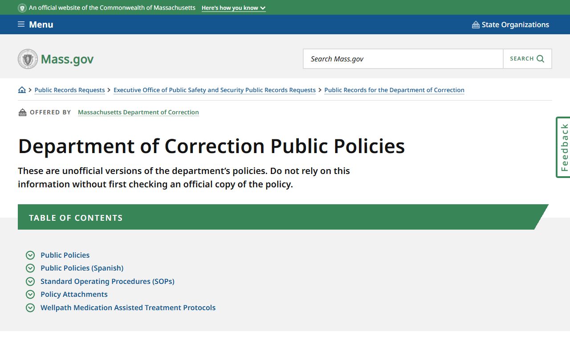
Task: Open Massachusetts Department of Correction link
Action: pos(138,112)
